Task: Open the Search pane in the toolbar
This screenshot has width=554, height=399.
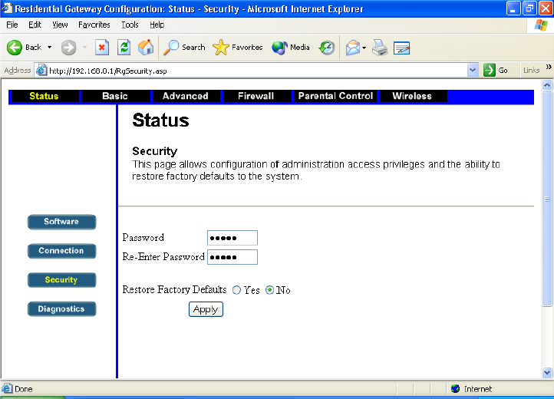Action: 184,48
